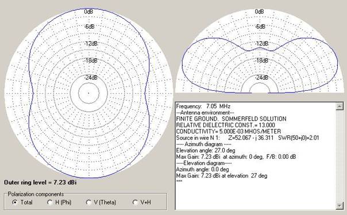
Task: Click the 0dB label on azimuth diagram
Action: (x=88, y=11)
